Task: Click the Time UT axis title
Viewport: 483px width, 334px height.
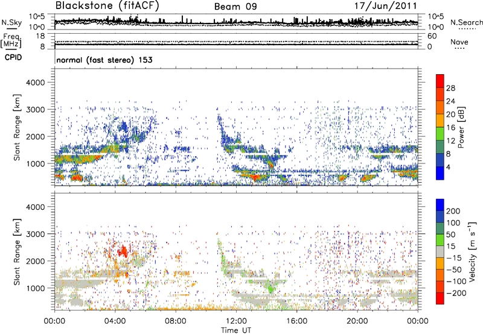Action: (x=236, y=330)
